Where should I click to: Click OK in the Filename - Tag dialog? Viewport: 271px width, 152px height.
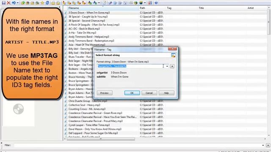(132, 93)
